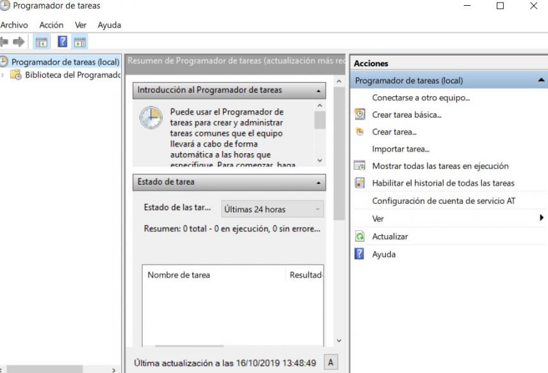Click the back navigation arrow
The height and width of the screenshot is (373, 548).
[x=7, y=43]
